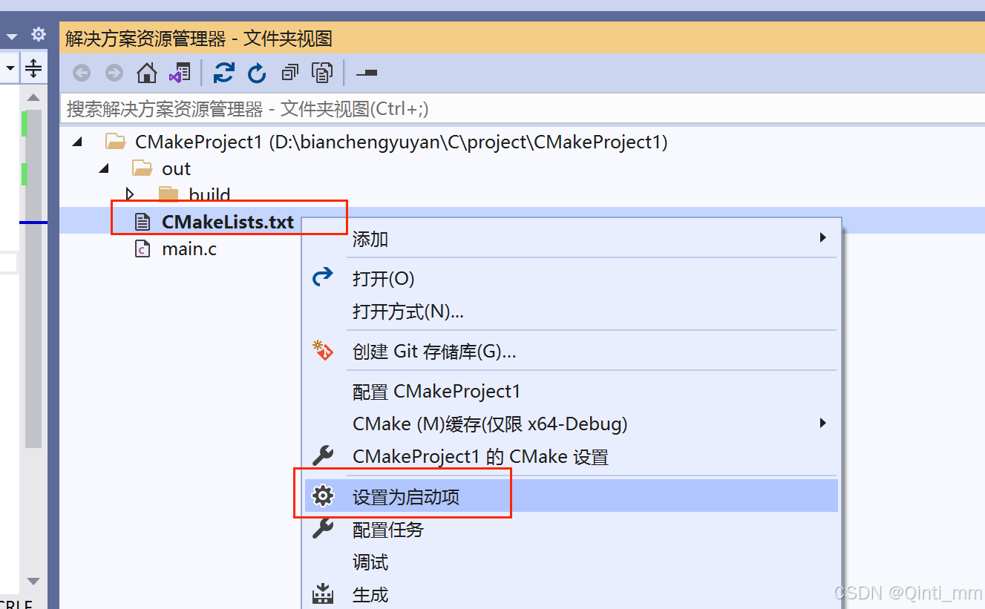Click the sync solution refresh icon
Image resolution: width=985 pixels, height=609 pixels.
click(223, 72)
